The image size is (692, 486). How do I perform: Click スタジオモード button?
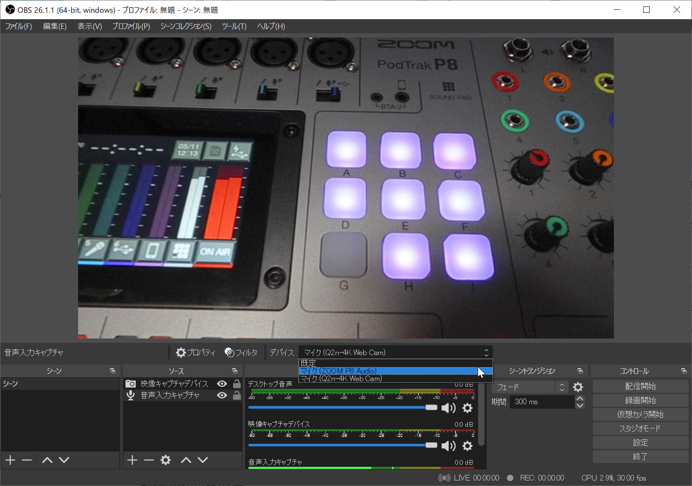(x=640, y=428)
